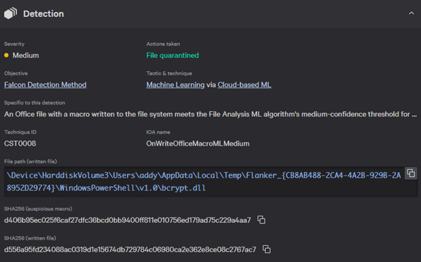Click the Medium severity value
Screen dimensions: 421x262
pyautogui.click(x=26, y=55)
